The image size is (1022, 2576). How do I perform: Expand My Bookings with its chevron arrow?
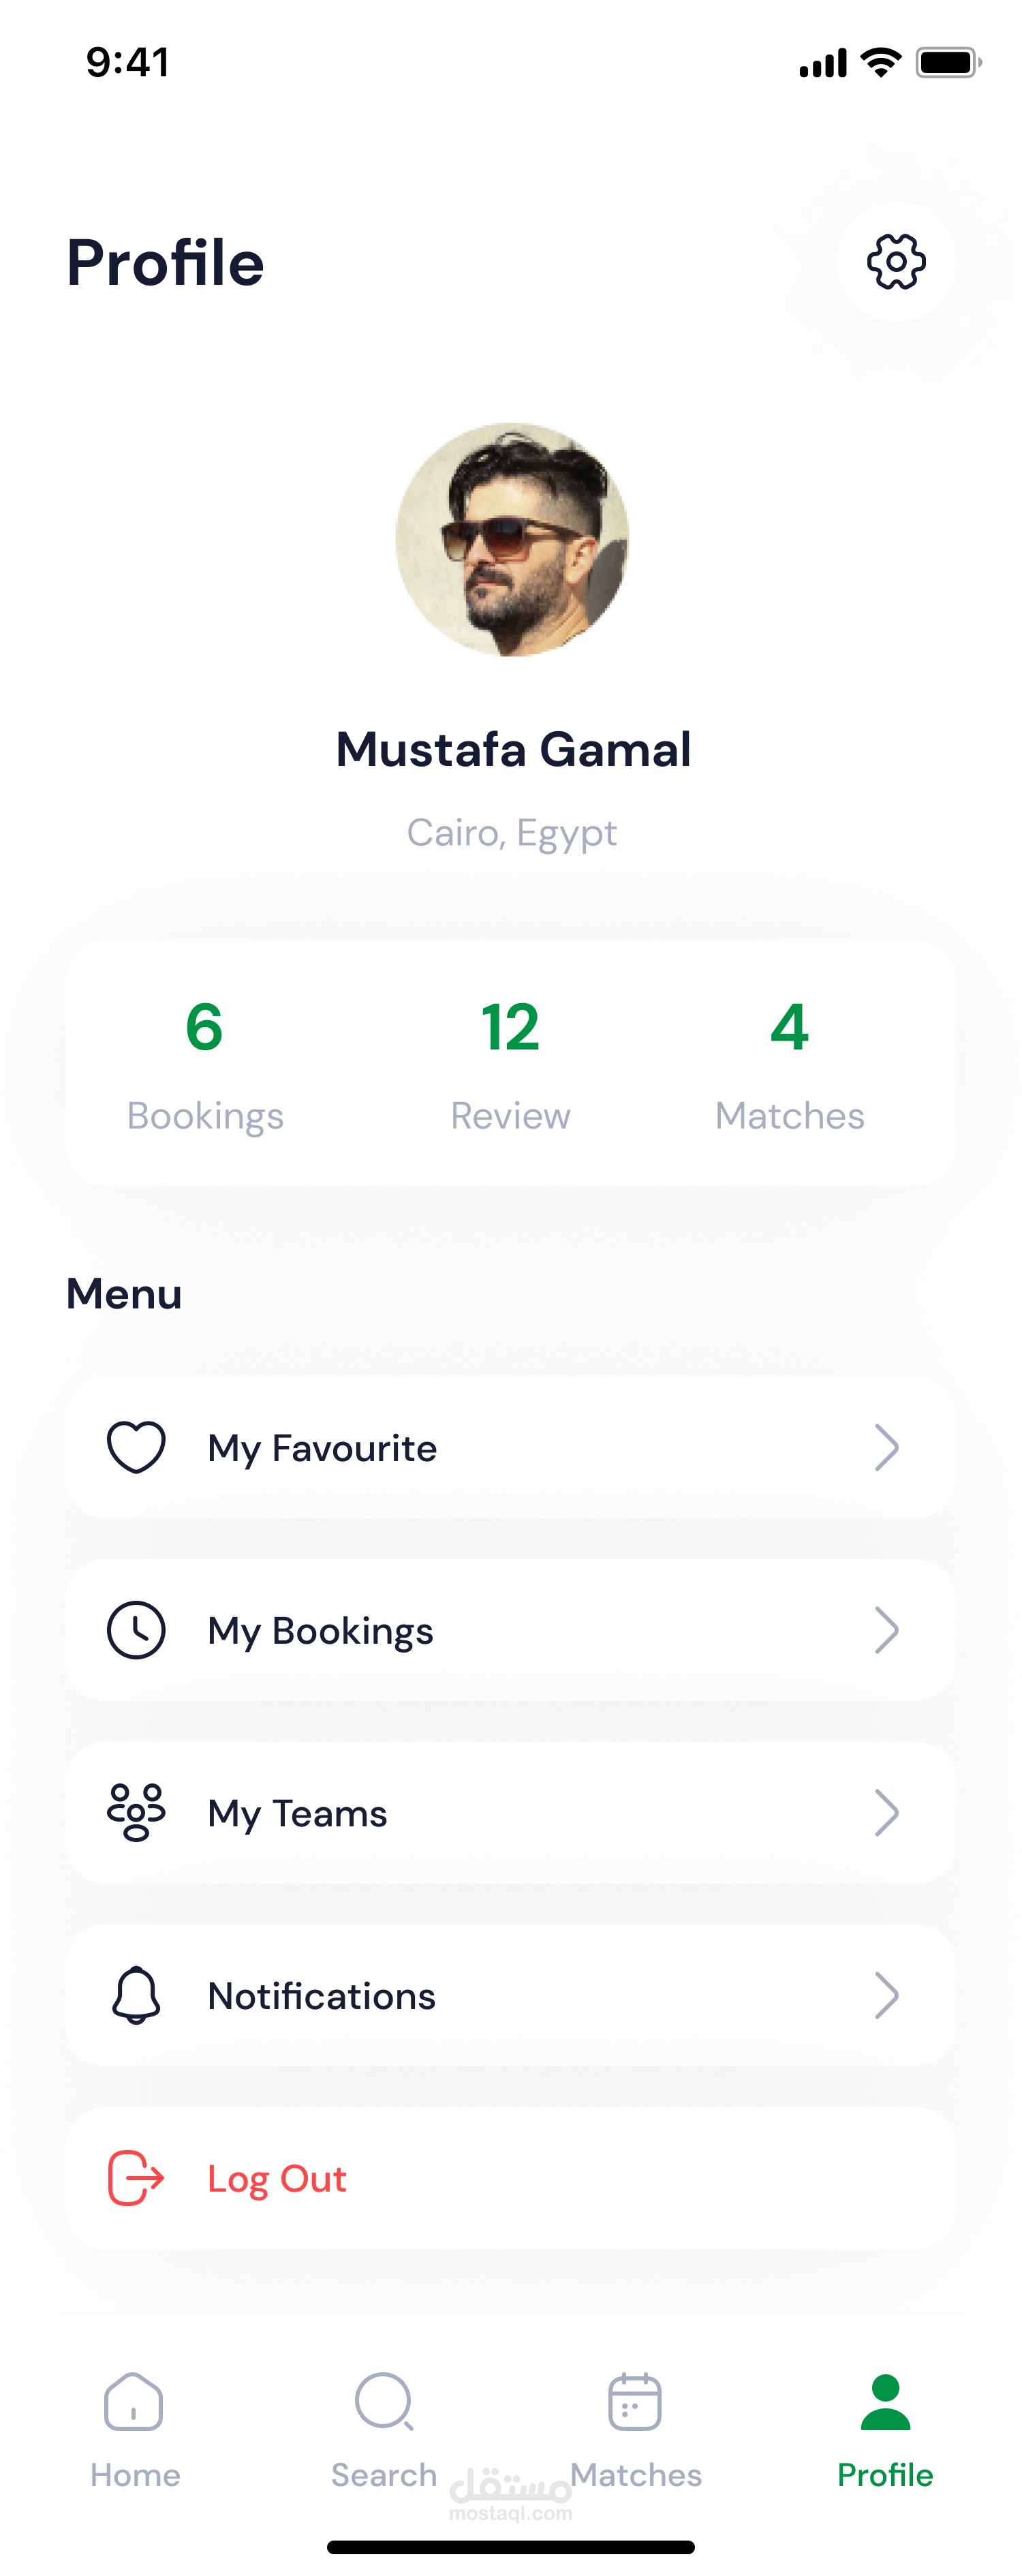(x=886, y=1630)
